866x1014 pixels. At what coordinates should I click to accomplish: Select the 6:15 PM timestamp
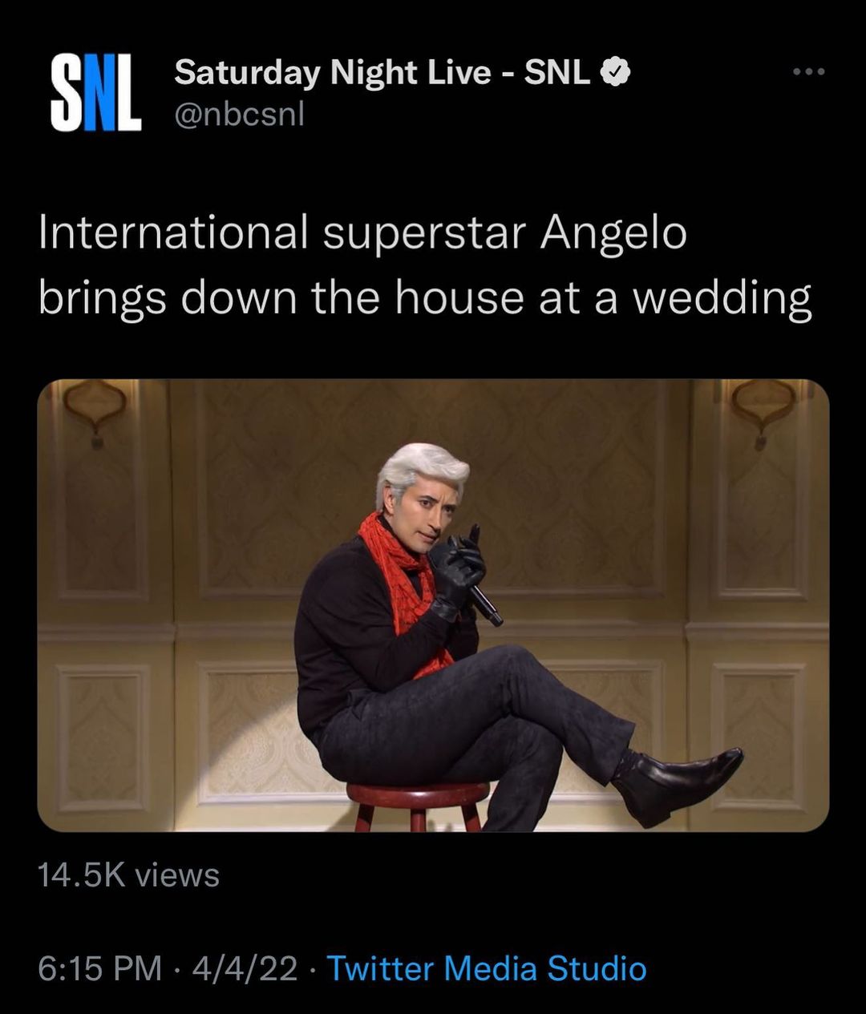click(100, 968)
